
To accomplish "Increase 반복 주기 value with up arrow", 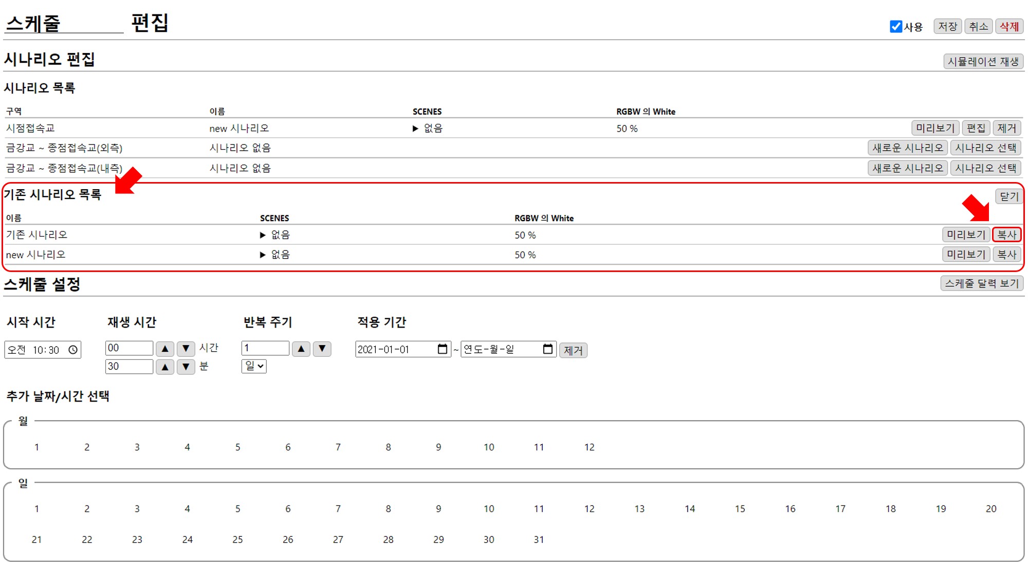I will tap(301, 349).
